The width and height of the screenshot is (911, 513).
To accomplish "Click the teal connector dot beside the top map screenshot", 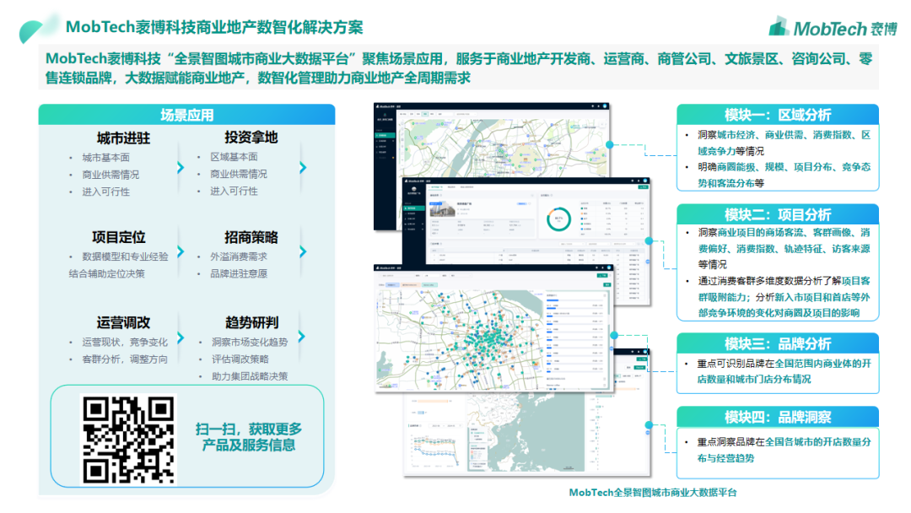I will point(611,144).
